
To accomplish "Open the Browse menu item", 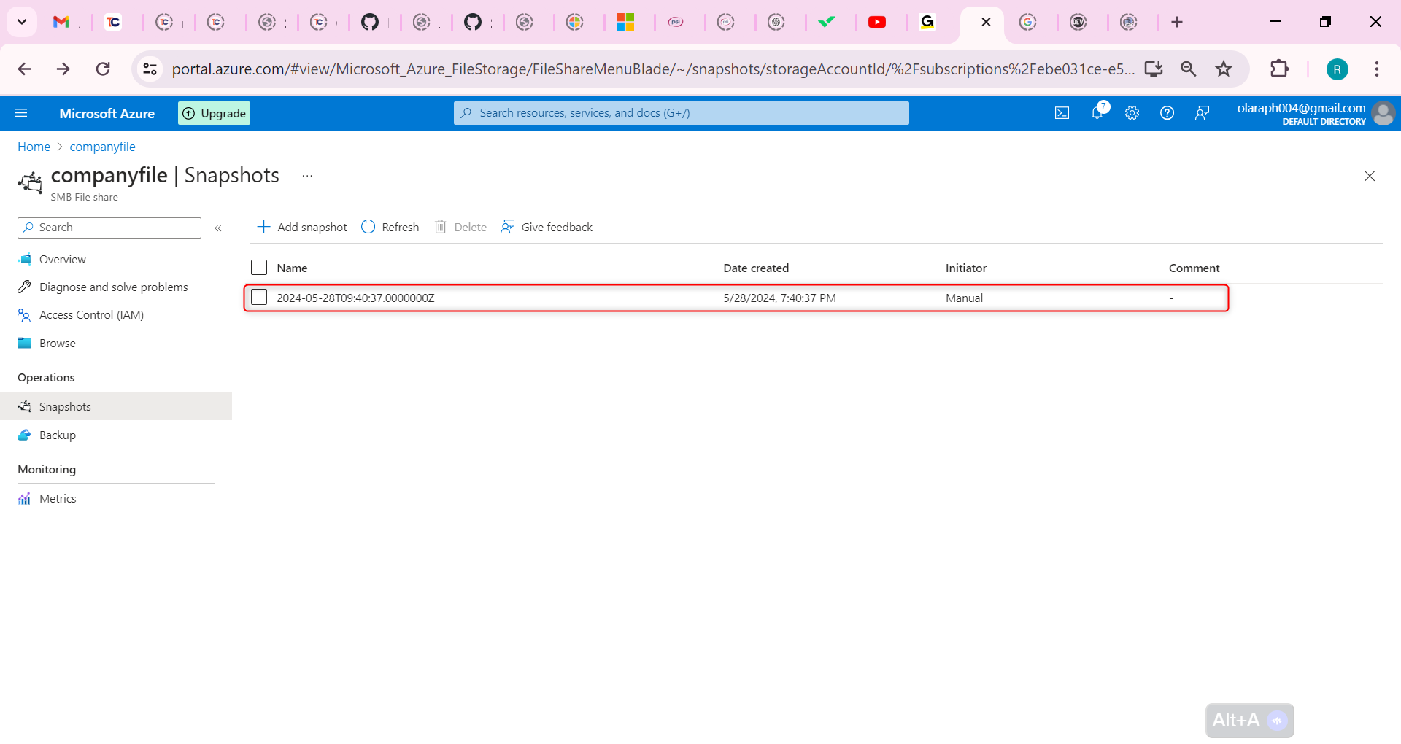I will pyautogui.click(x=58, y=344).
